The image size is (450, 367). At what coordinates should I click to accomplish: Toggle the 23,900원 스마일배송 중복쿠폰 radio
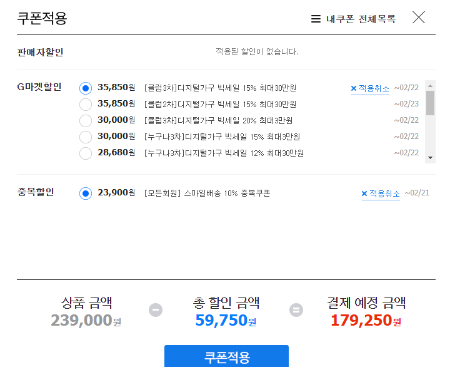86,194
